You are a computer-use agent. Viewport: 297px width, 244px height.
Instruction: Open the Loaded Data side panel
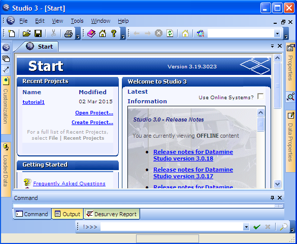(6, 169)
